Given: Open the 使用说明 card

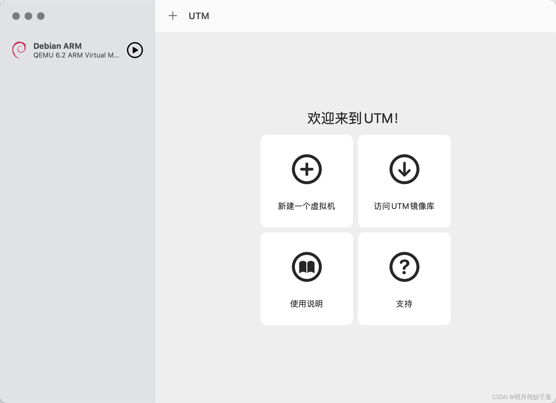Looking at the screenshot, I should coord(307,279).
